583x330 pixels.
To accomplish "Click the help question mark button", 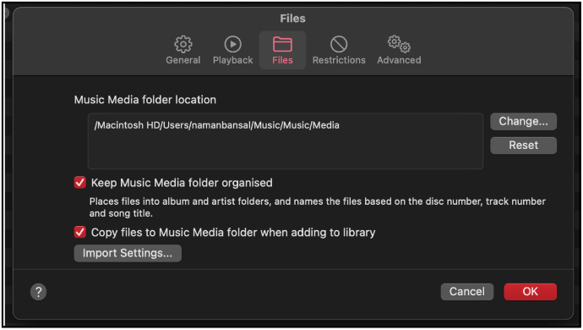I will 38,292.
